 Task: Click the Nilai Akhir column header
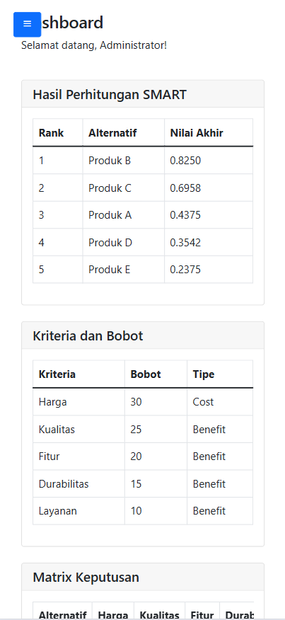click(x=209, y=133)
